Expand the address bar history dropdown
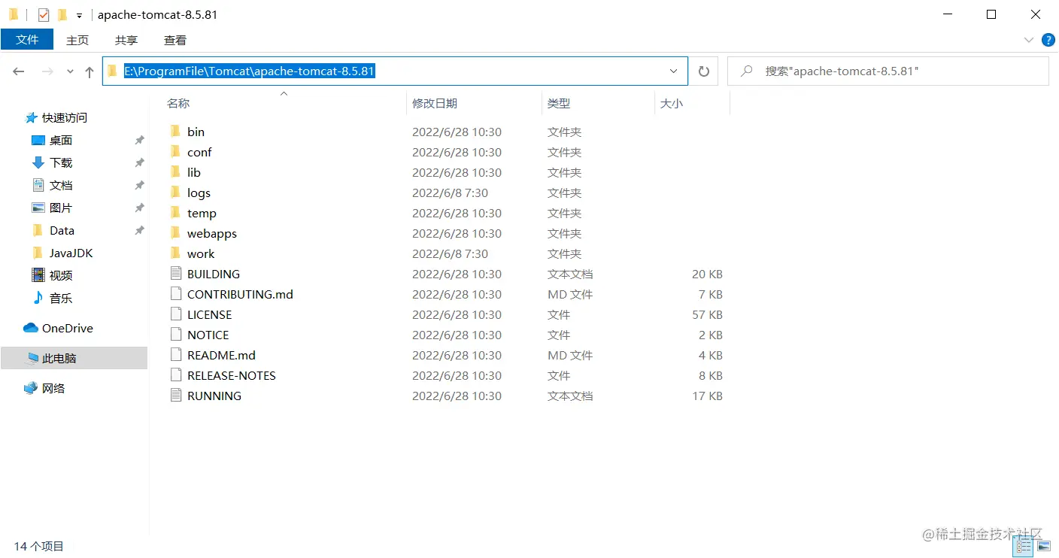1059x558 pixels. 674,71
